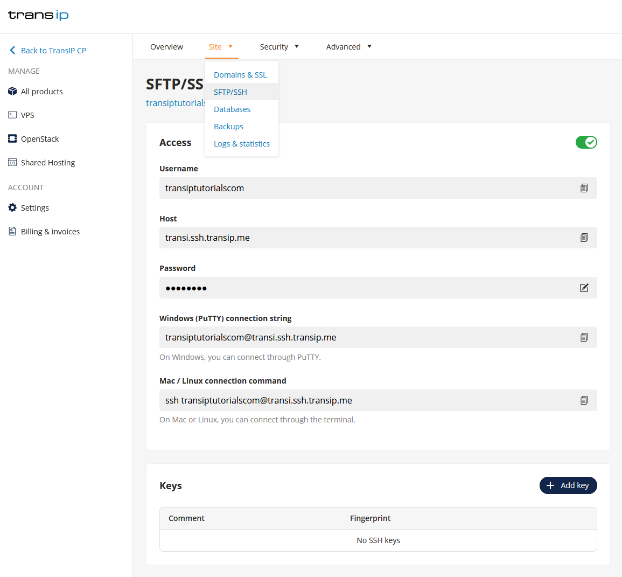622x577 pixels.
Task: Expand the Advanced dropdown arrow
Action: (369, 46)
